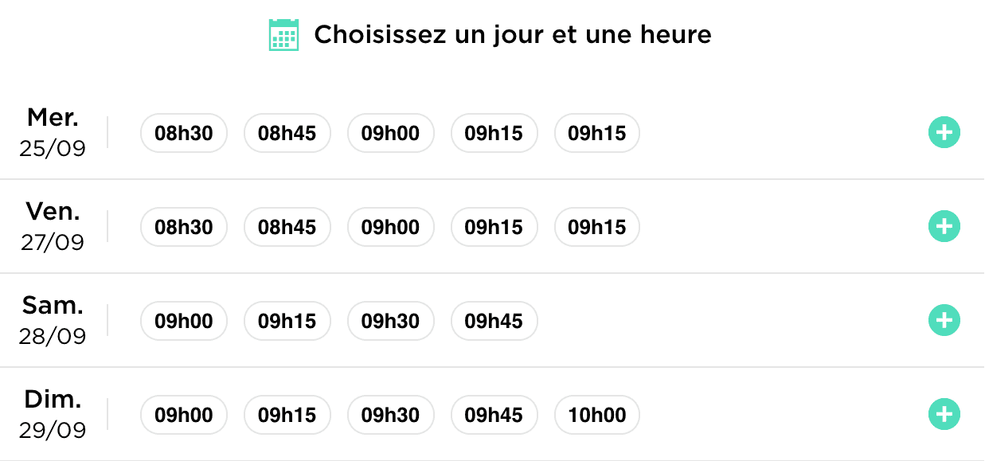The image size is (985, 461).
Task: Click the green plus icon for Mer. 25/09
Action: [x=944, y=132]
